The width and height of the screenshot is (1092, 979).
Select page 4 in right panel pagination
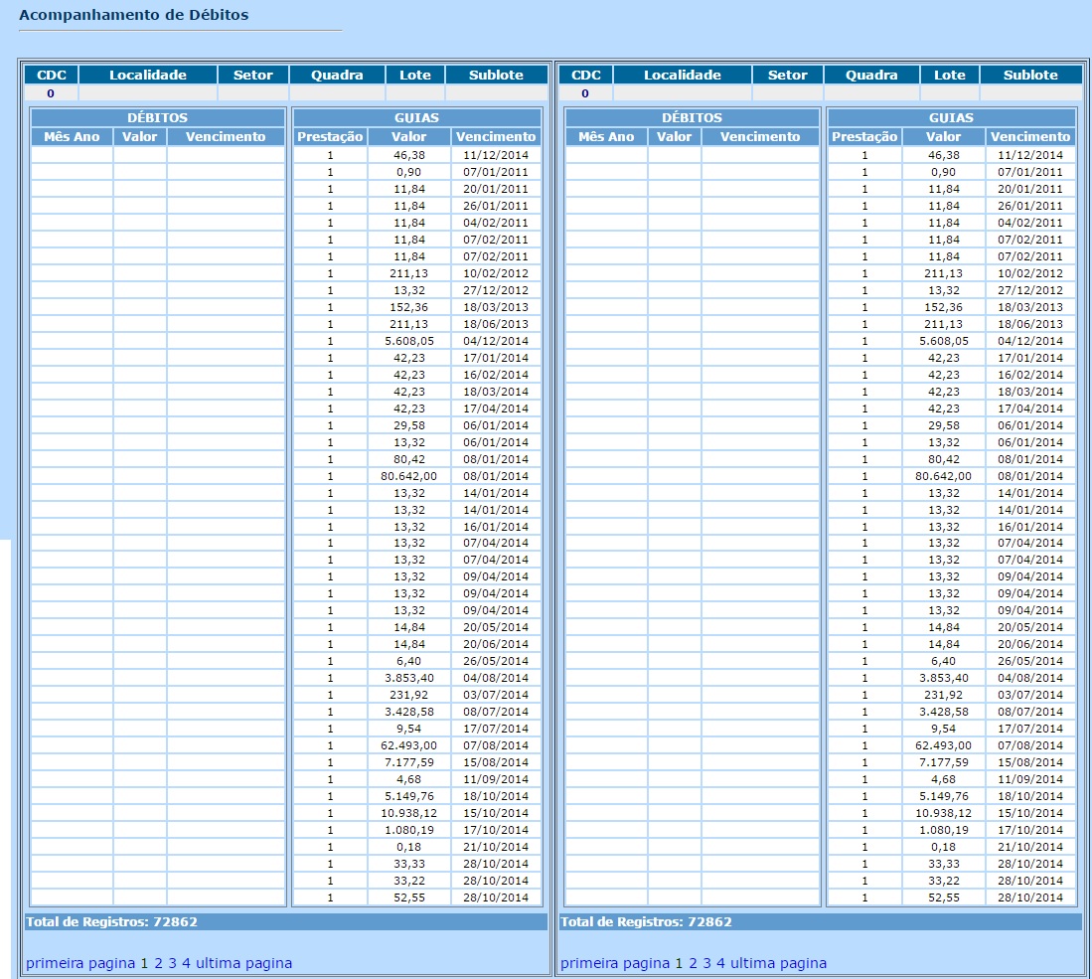[x=720, y=963]
